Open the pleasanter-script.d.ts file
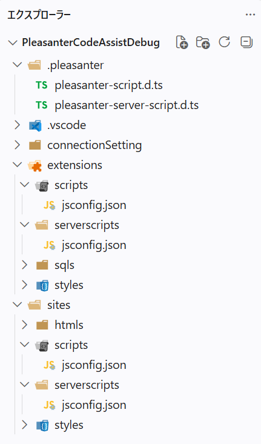The width and height of the screenshot is (261, 444). point(109,85)
